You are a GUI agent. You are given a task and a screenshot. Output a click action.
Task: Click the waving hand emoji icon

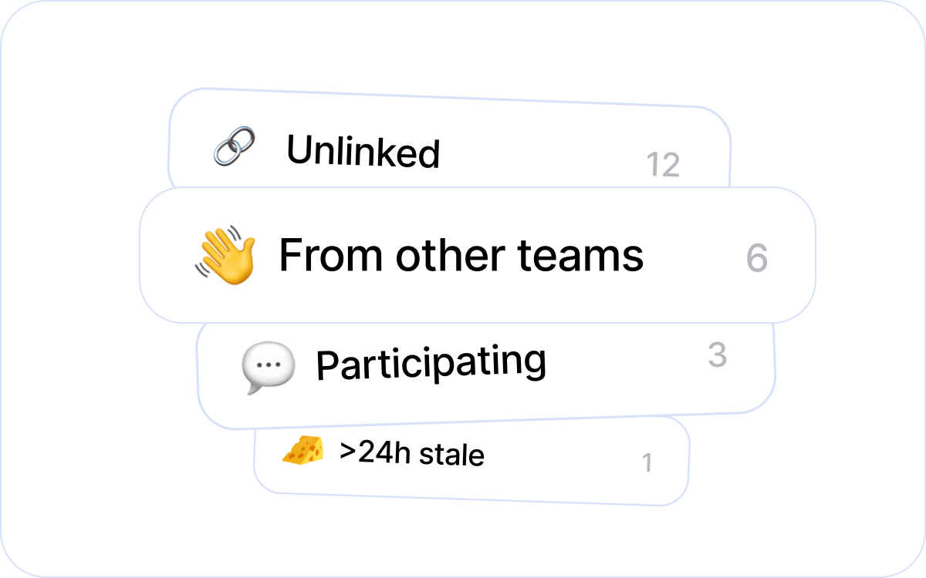(225, 256)
